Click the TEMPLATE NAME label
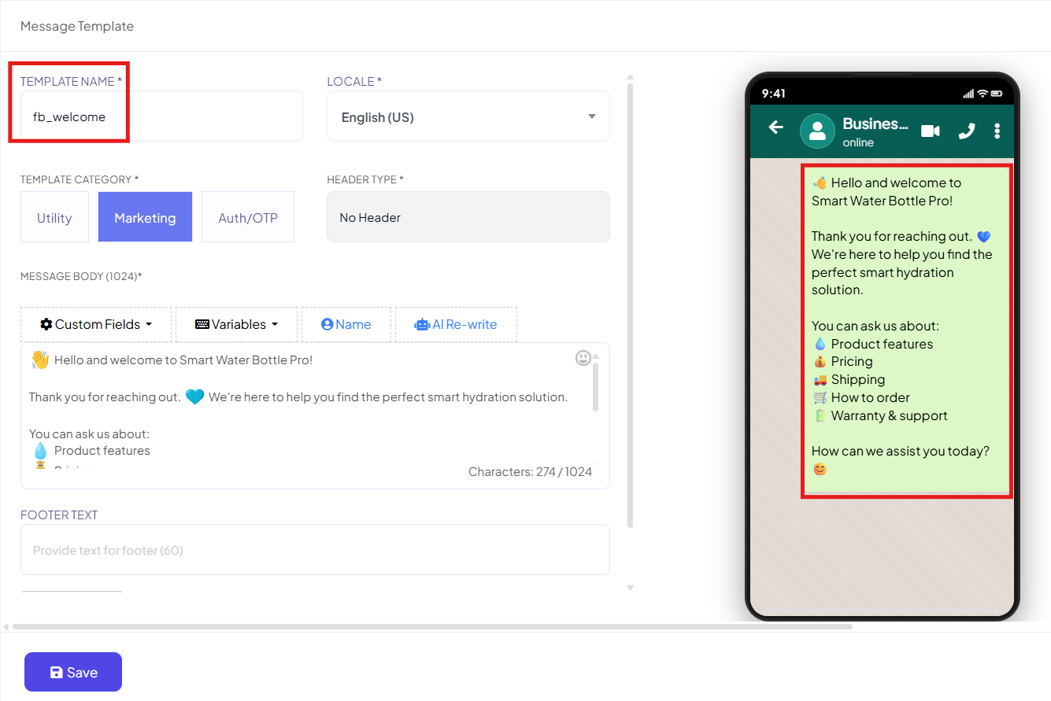This screenshot has width=1051, height=701. [x=71, y=81]
